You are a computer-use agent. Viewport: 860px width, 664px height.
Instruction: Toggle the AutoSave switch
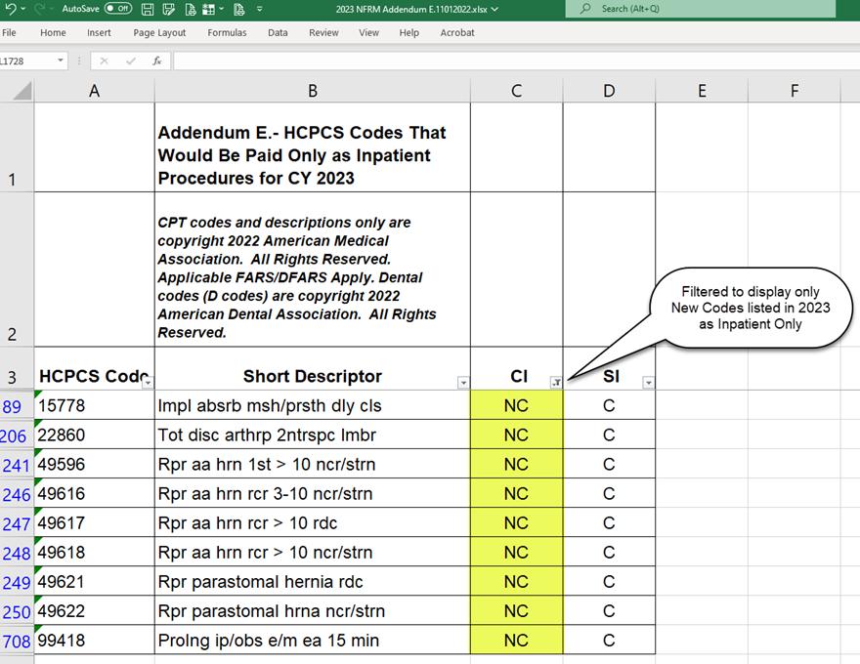click(118, 8)
